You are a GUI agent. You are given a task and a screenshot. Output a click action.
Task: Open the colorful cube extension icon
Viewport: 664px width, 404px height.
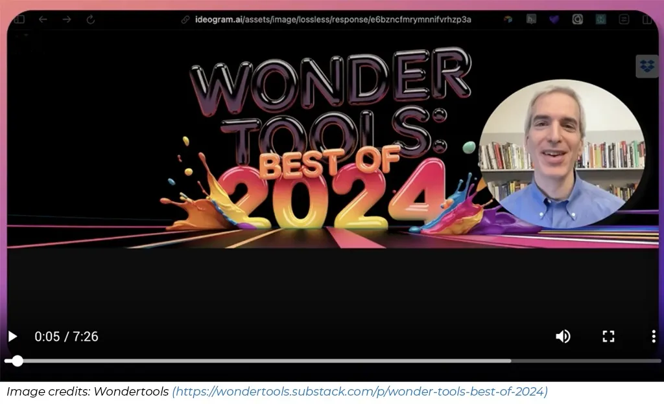pyautogui.click(x=508, y=19)
